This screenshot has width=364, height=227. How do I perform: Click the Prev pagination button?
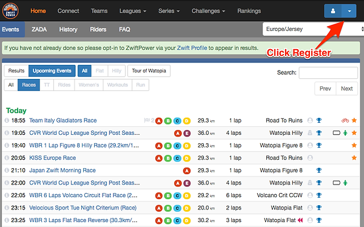pos(325,89)
